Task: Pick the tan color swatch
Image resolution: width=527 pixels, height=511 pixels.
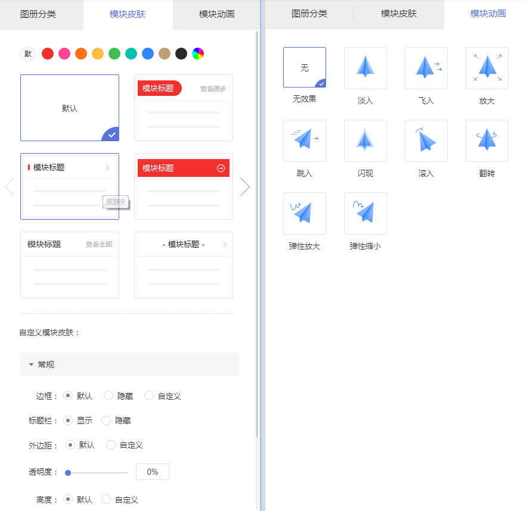Action: pyautogui.click(x=165, y=54)
